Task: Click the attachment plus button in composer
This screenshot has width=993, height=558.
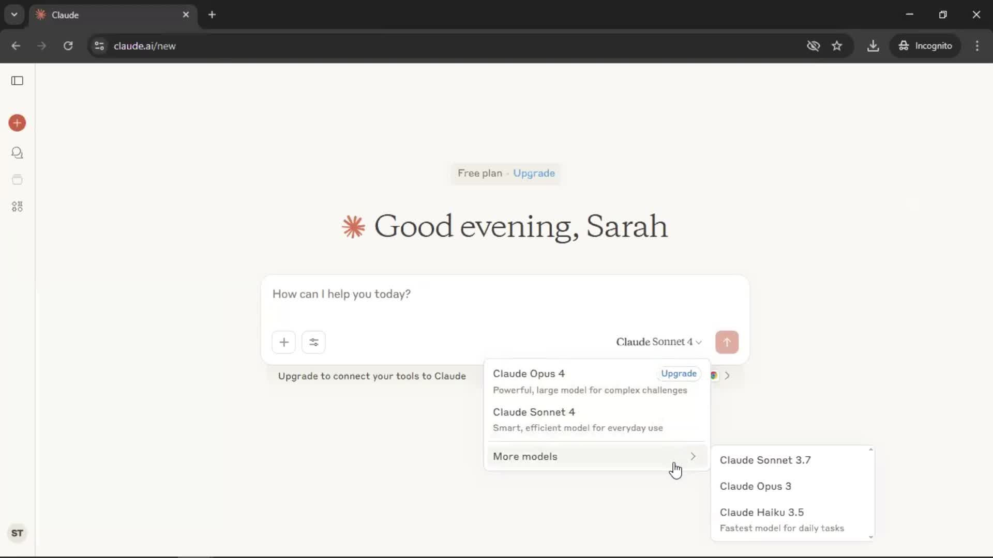Action: pyautogui.click(x=284, y=342)
